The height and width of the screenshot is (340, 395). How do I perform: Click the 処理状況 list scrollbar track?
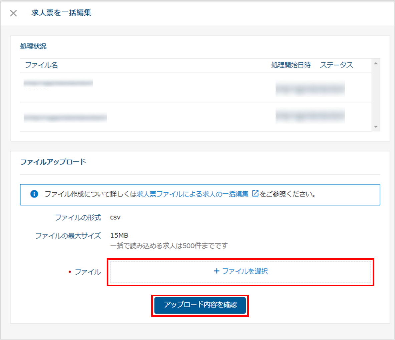coord(376,95)
